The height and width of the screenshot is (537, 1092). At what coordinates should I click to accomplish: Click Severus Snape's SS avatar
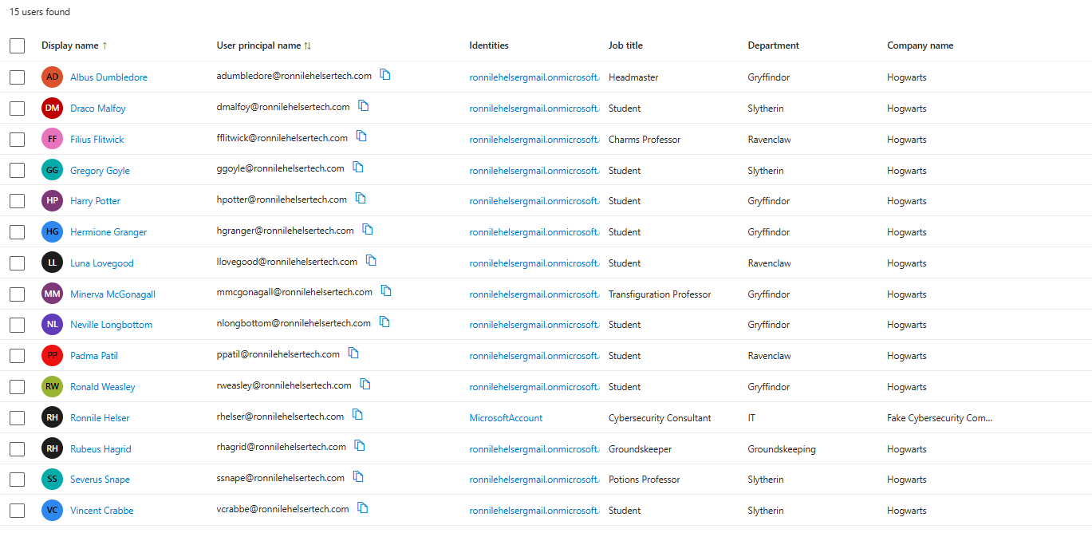52,479
